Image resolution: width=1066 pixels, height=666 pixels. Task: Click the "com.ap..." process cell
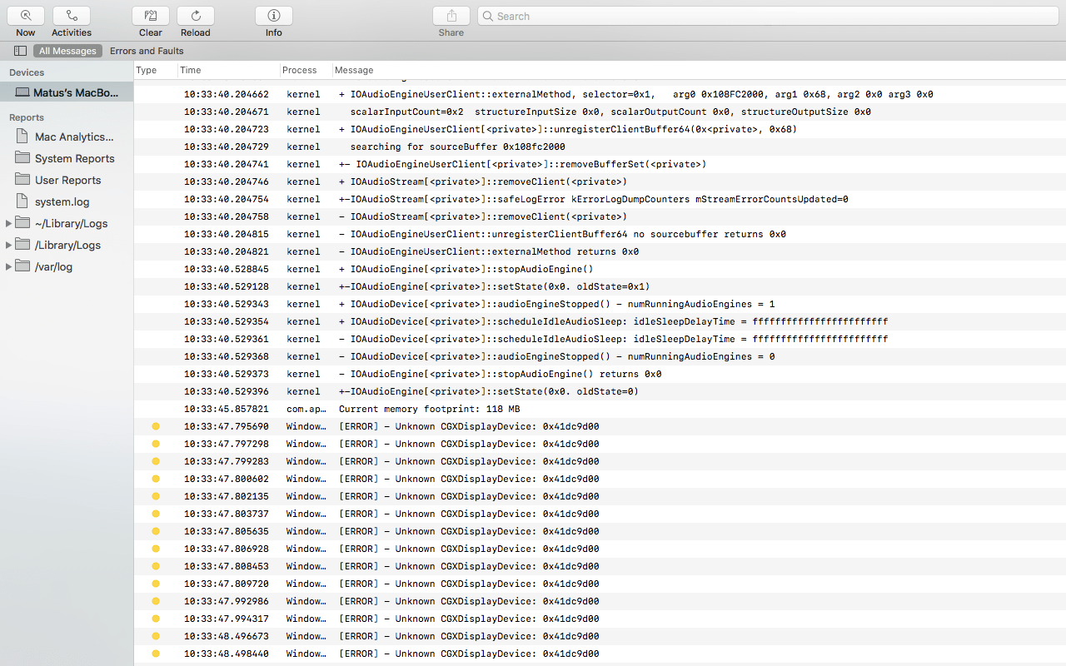306,409
